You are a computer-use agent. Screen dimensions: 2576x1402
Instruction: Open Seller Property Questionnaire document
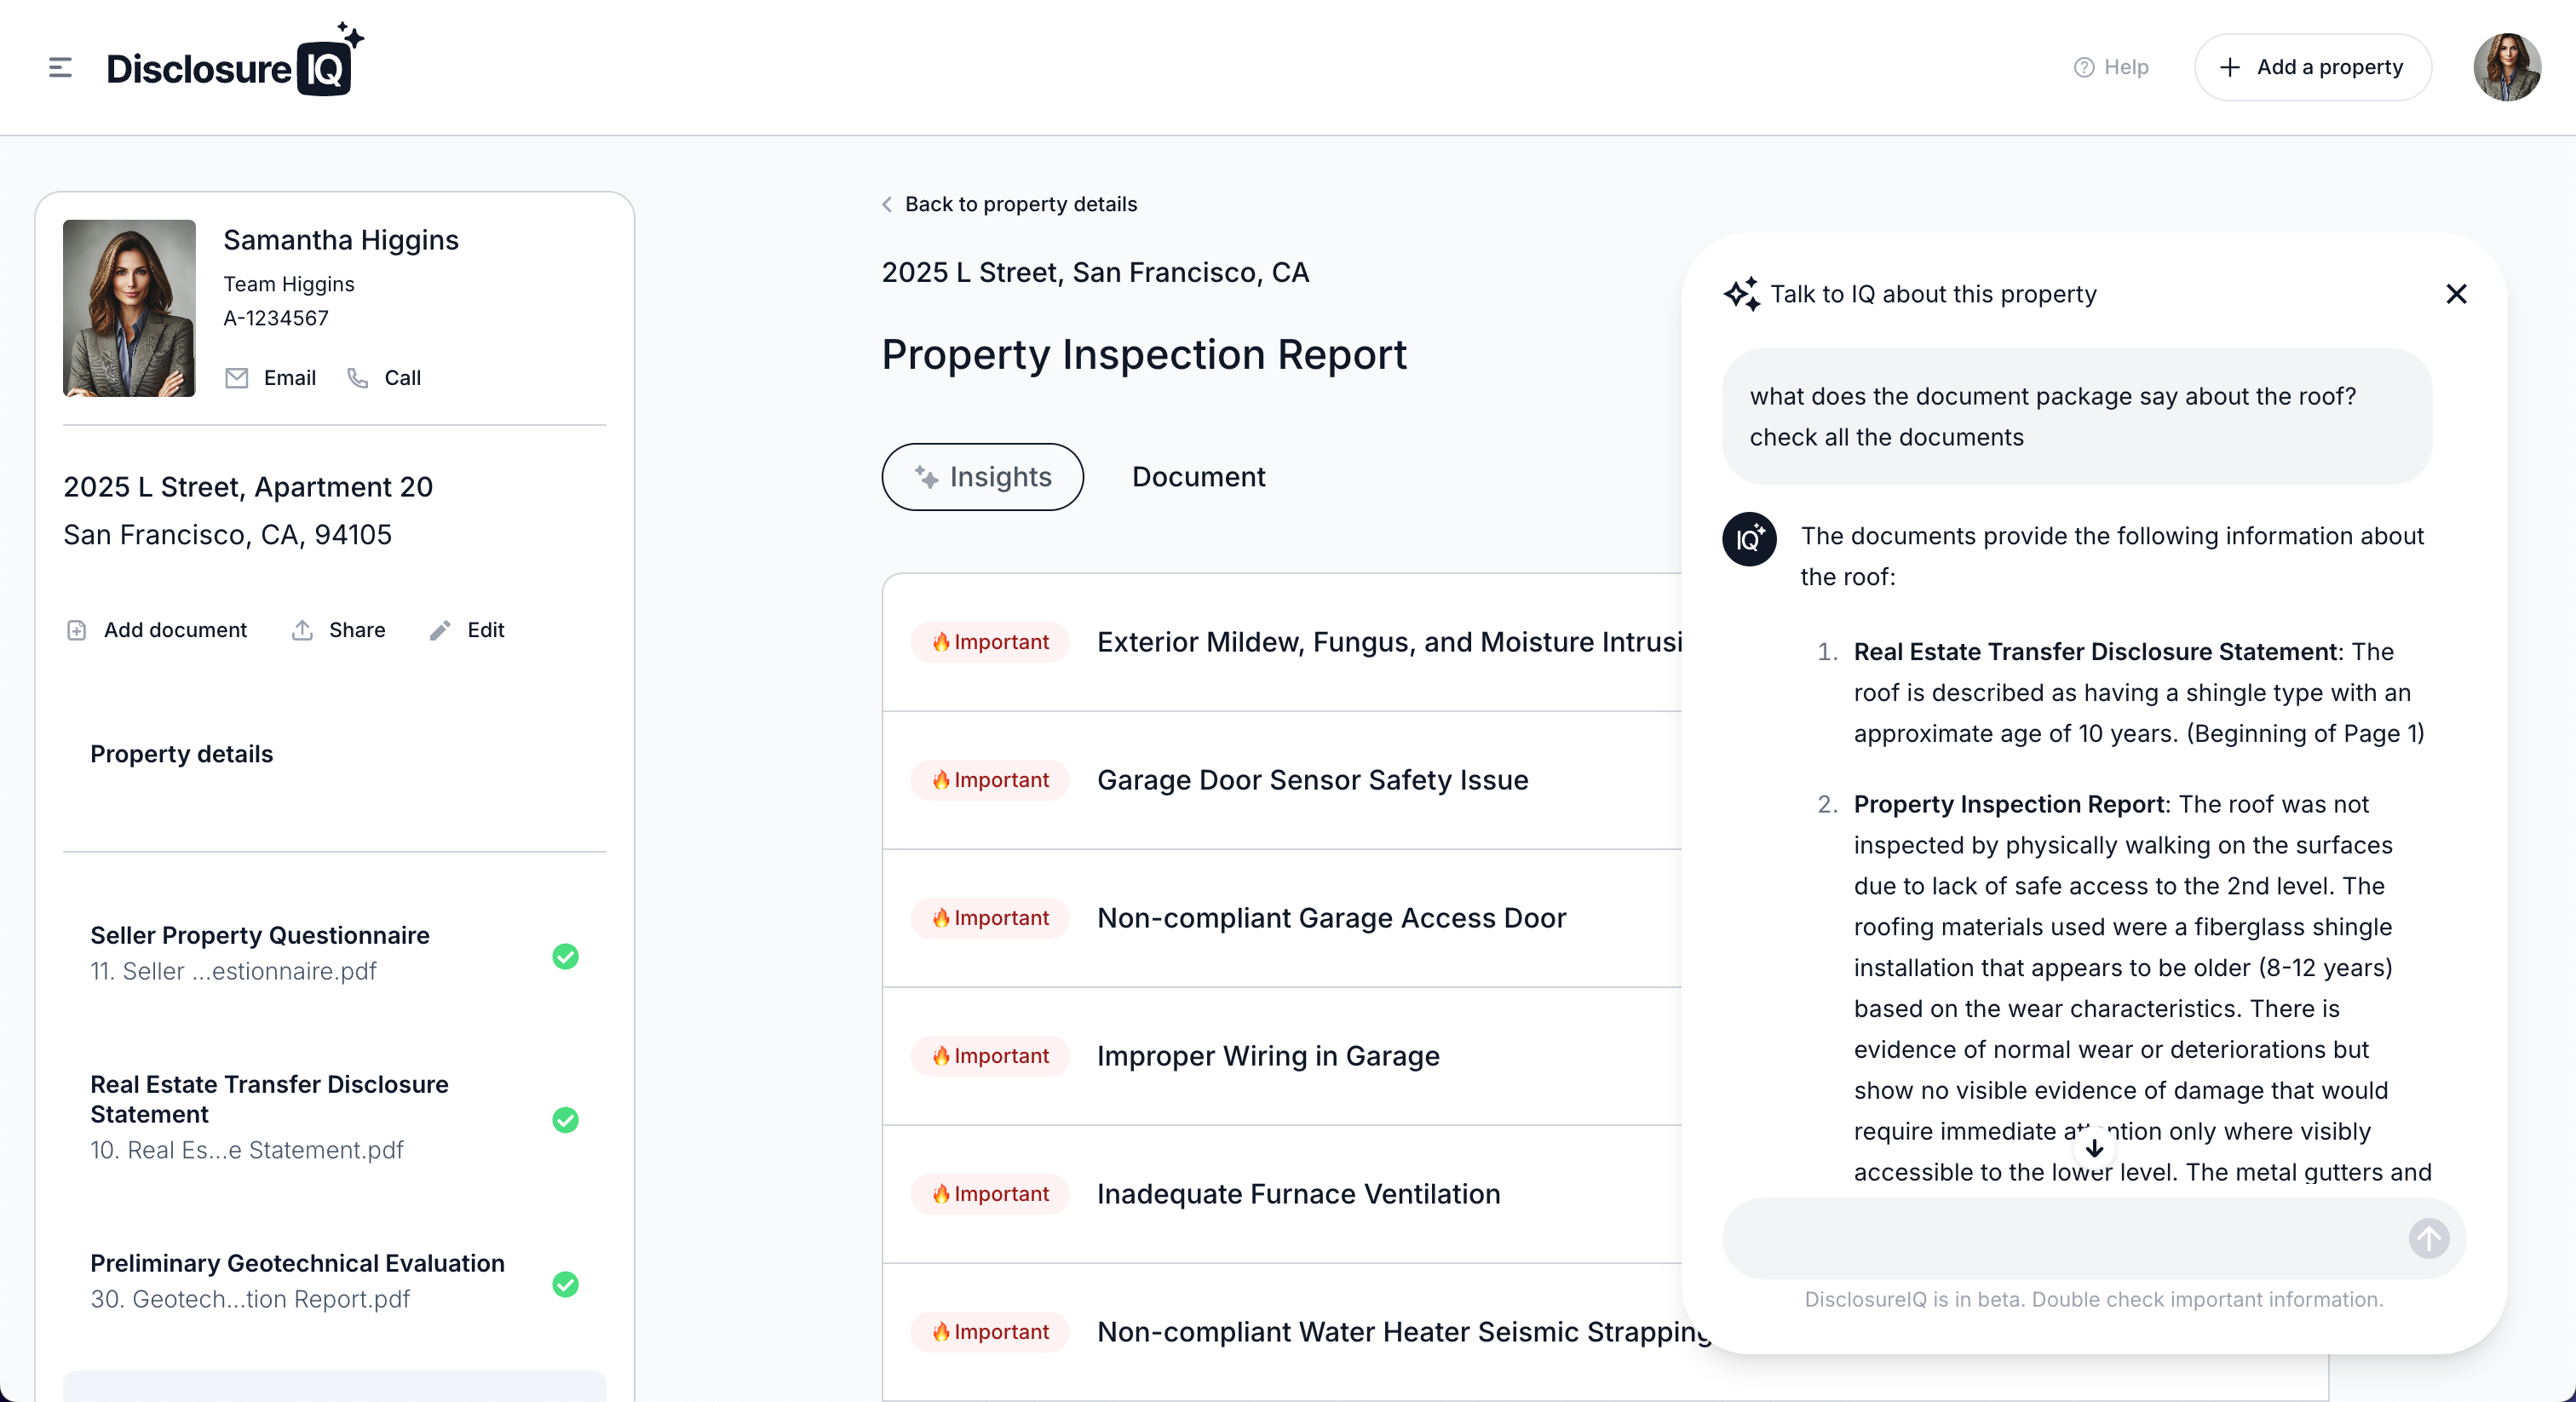coord(334,953)
